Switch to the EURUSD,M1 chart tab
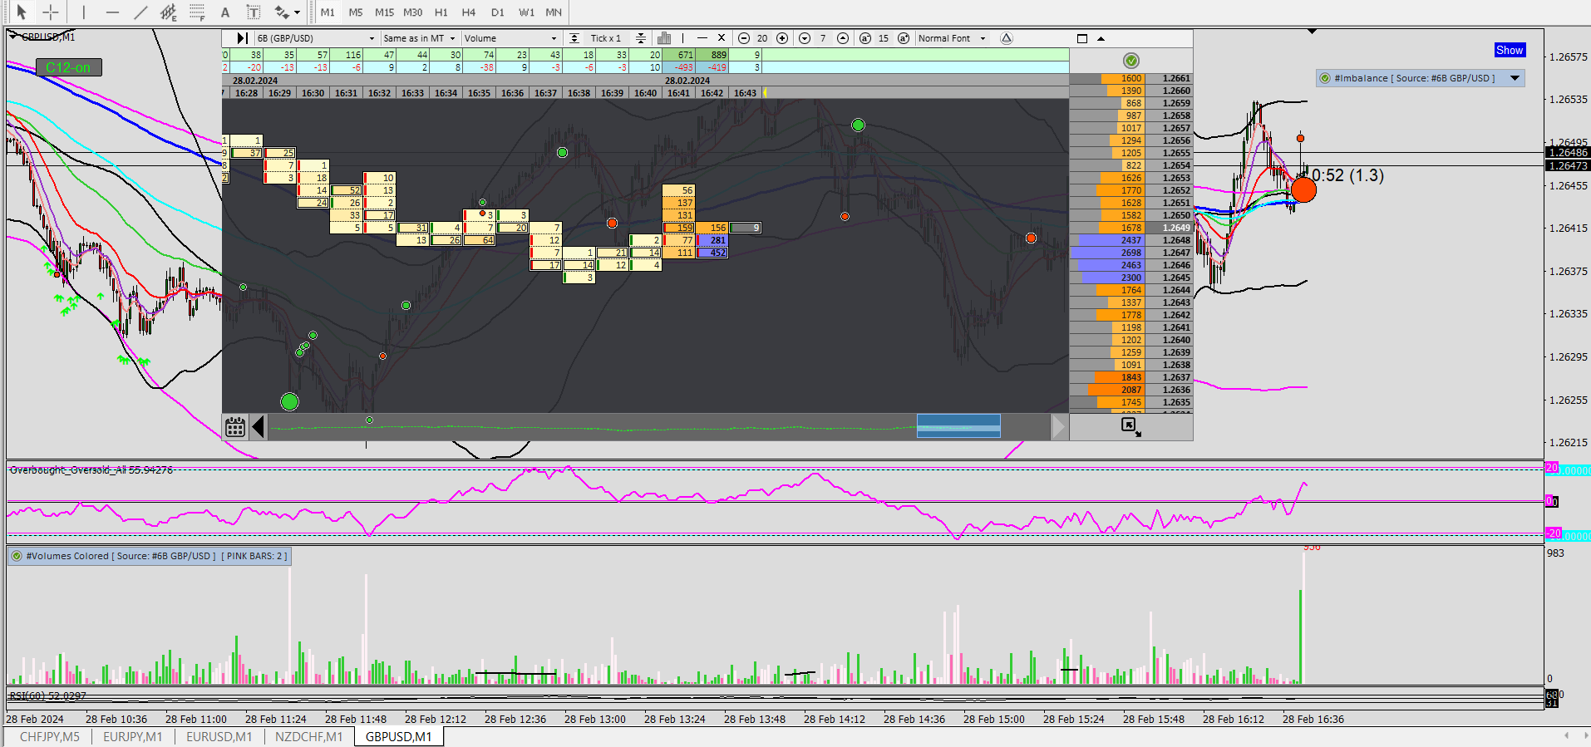Image resolution: width=1591 pixels, height=747 pixels. 219,737
